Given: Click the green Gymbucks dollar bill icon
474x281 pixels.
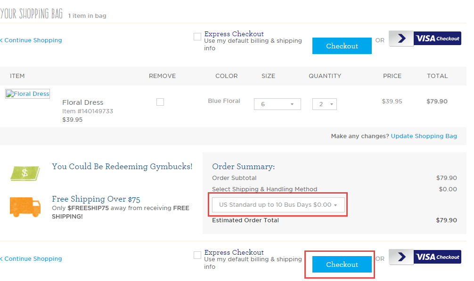Looking at the screenshot, I should coord(25,173).
